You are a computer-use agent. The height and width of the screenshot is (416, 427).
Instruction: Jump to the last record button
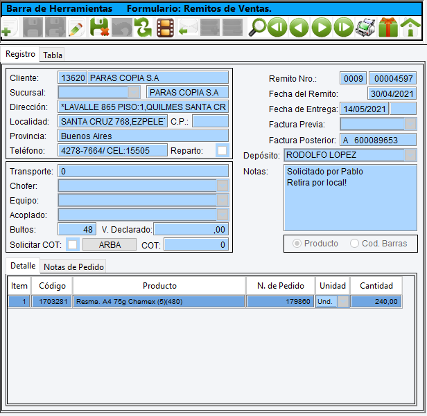coord(343,28)
